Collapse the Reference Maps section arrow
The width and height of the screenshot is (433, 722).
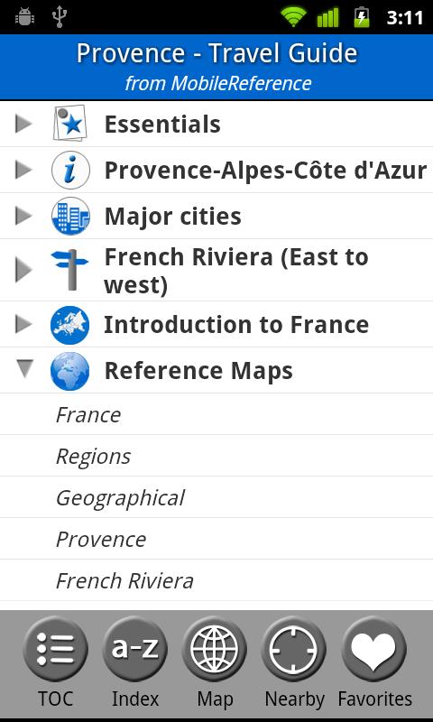pos(24,370)
